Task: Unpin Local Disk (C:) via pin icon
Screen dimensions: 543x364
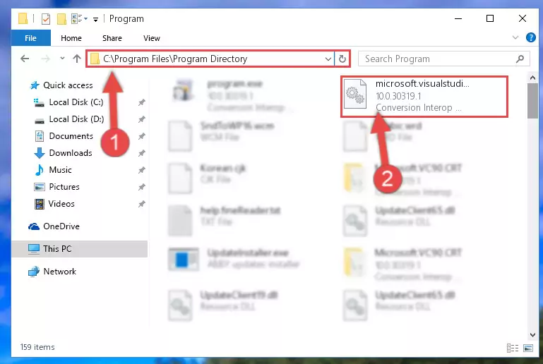Action: tap(141, 102)
